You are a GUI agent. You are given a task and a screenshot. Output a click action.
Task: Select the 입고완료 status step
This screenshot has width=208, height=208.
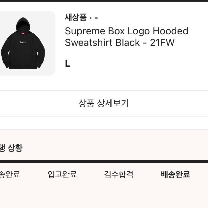click(x=62, y=174)
